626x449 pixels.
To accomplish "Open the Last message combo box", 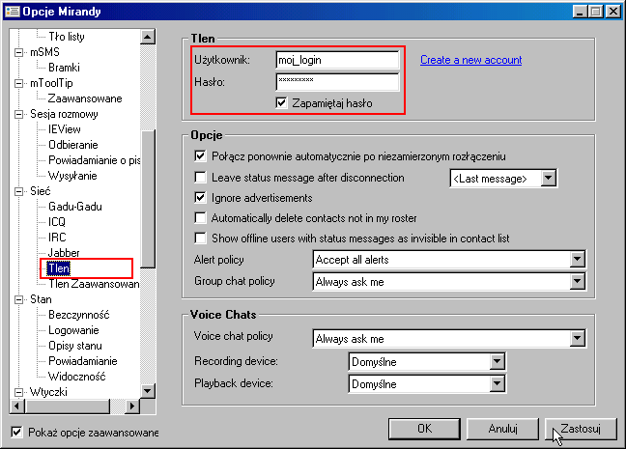I will (x=549, y=178).
